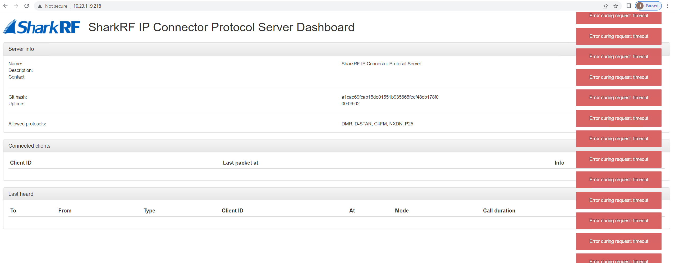Viewport: 675px width, 263px height.
Task: Click the Info column header
Action: pos(559,163)
